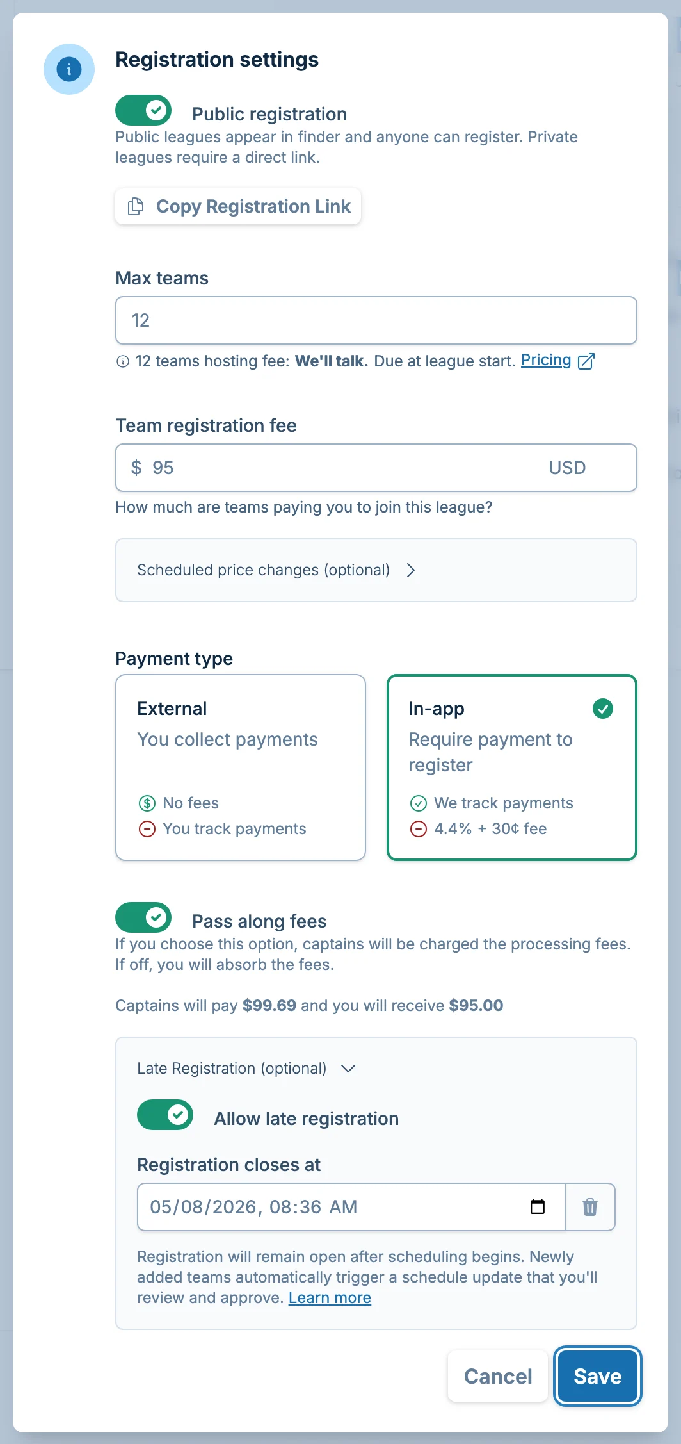Collapse the Late Registration section
681x1444 pixels.
tap(349, 1068)
